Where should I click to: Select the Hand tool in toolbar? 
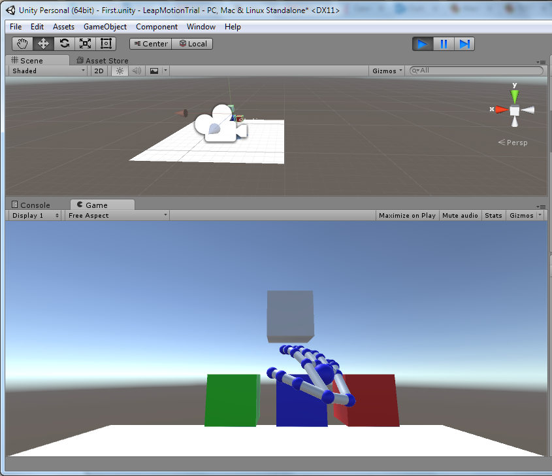[23, 44]
